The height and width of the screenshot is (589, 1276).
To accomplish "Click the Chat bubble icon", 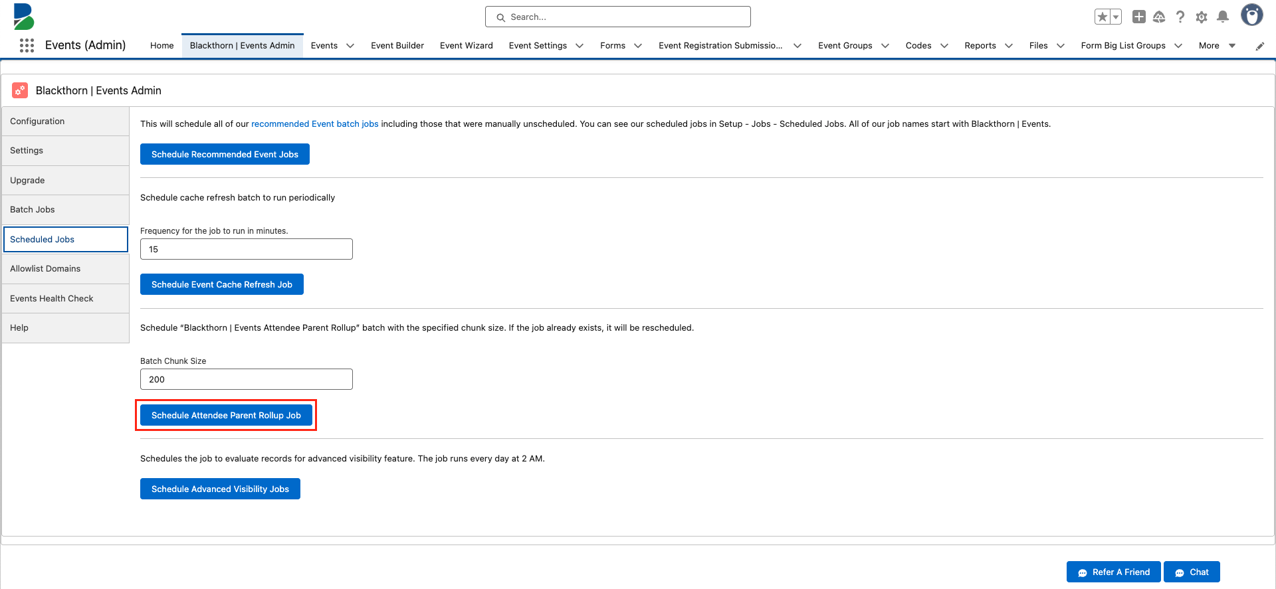I will pos(1180,572).
